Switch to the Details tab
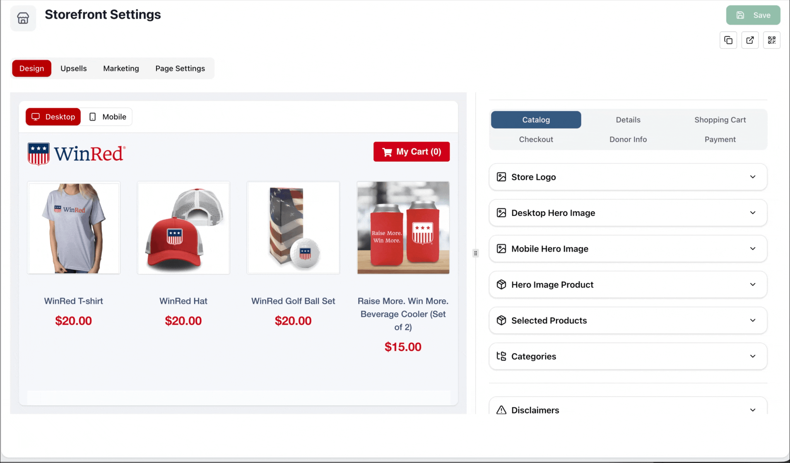The height and width of the screenshot is (463, 790). 628,120
